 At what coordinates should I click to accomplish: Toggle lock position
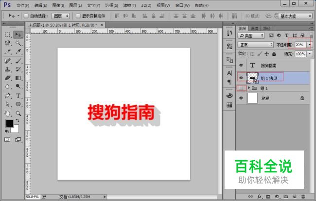[x=266, y=54]
